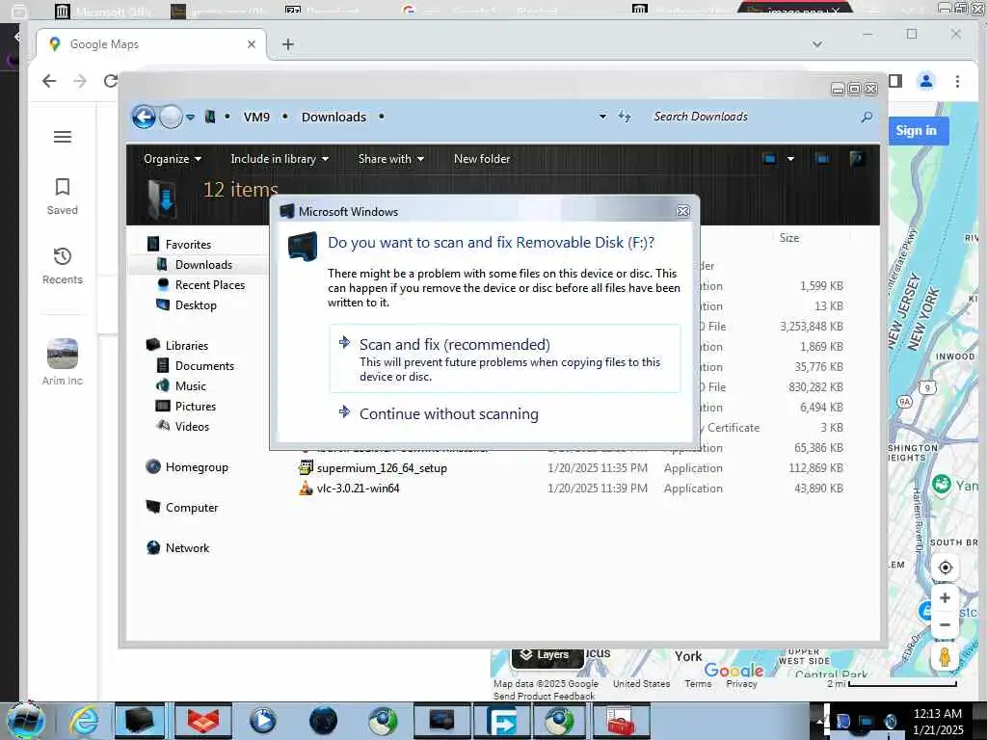This screenshot has width=987, height=740.
Task: Select Computer in navigation pane
Action: (x=192, y=507)
